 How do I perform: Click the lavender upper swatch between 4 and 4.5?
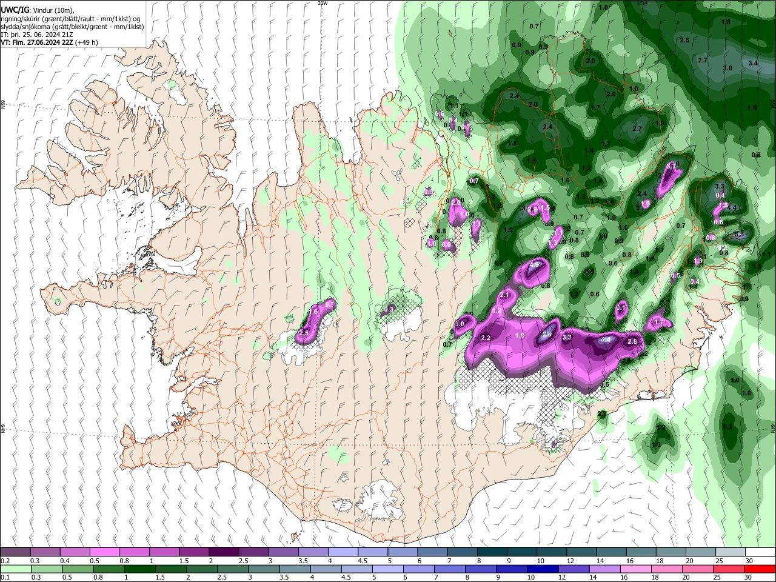tap(343, 552)
